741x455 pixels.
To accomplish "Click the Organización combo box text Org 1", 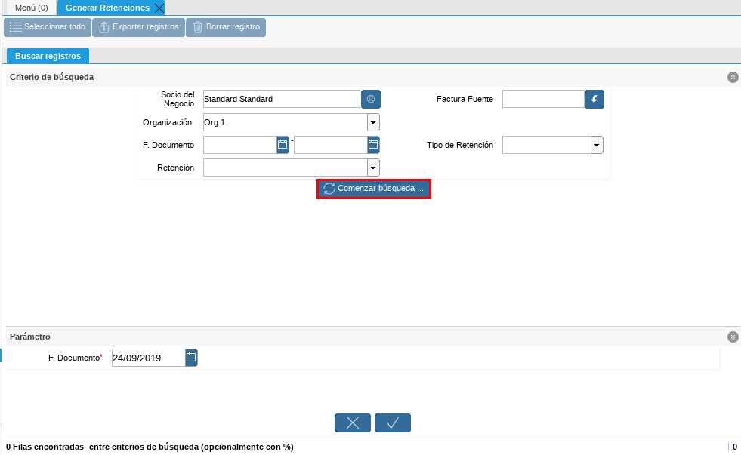I will point(286,122).
